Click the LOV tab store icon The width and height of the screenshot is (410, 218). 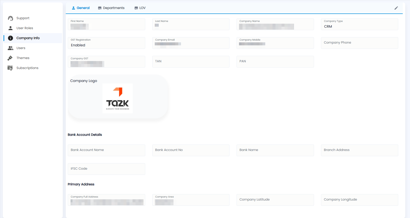pos(136,8)
